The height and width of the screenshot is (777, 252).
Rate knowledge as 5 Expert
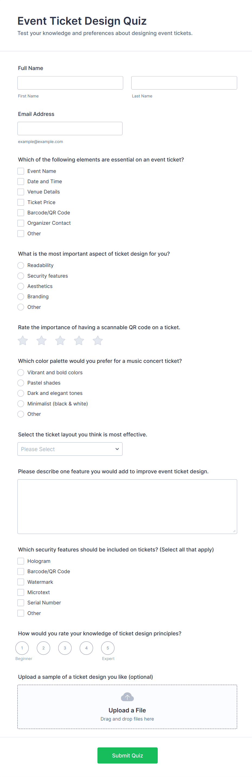pos(108,648)
